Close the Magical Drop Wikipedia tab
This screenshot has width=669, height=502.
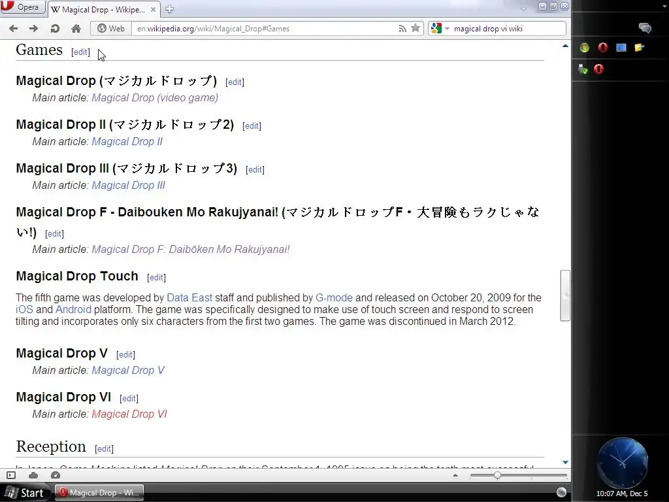153,9
